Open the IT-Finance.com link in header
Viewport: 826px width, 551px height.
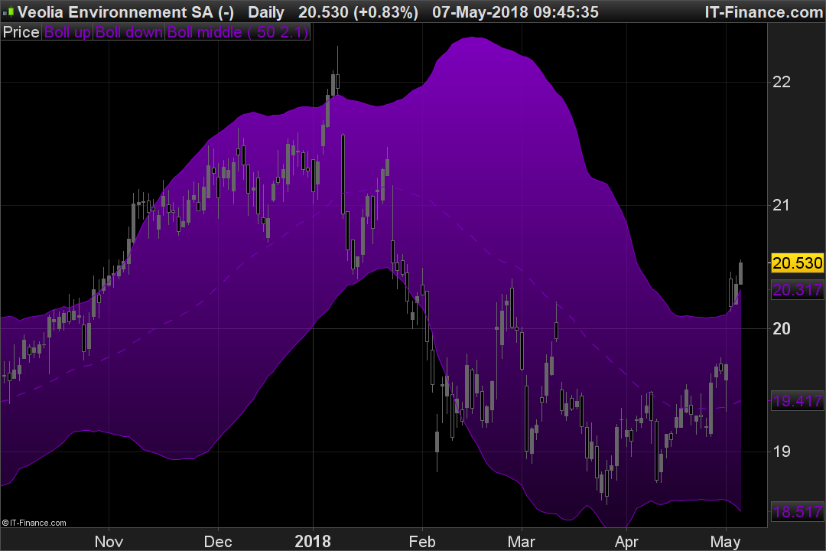pos(764,11)
